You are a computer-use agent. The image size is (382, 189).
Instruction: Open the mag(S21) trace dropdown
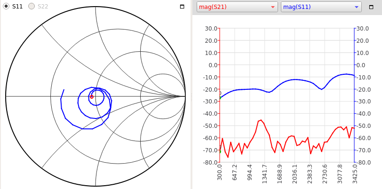coord(237,7)
